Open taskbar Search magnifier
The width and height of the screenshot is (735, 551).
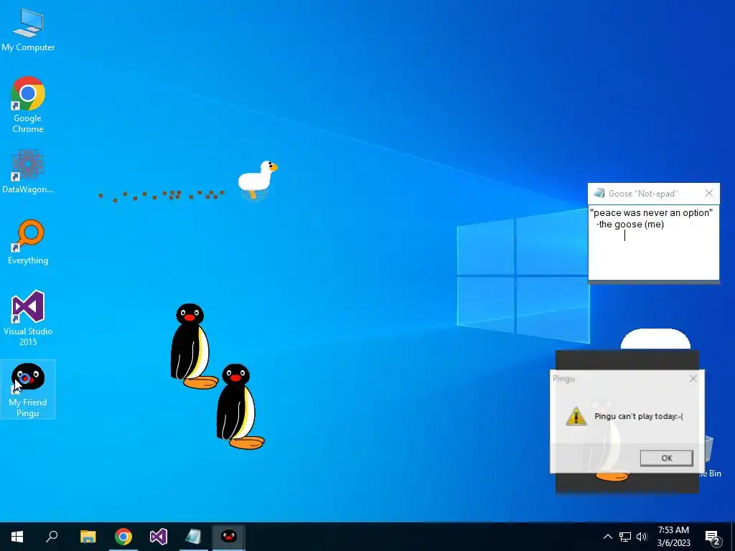click(52, 537)
